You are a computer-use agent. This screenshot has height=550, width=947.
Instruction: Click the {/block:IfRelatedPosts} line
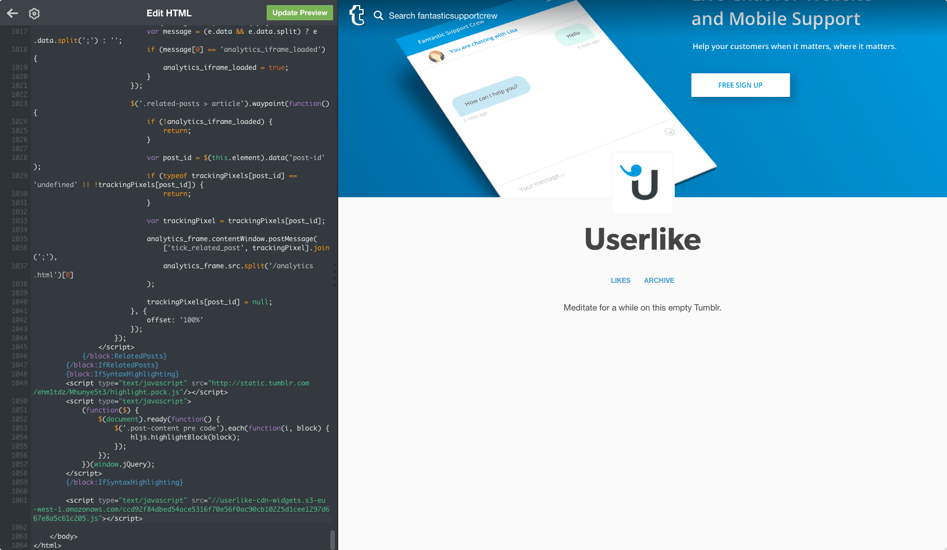pos(112,365)
